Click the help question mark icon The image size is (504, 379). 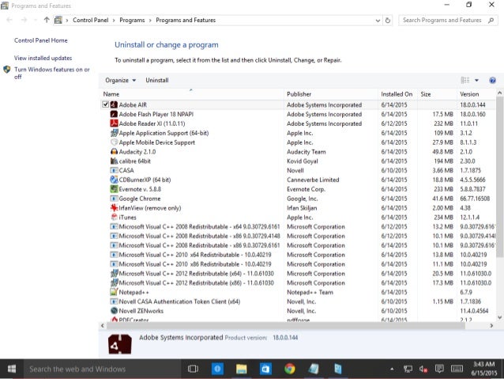point(492,80)
